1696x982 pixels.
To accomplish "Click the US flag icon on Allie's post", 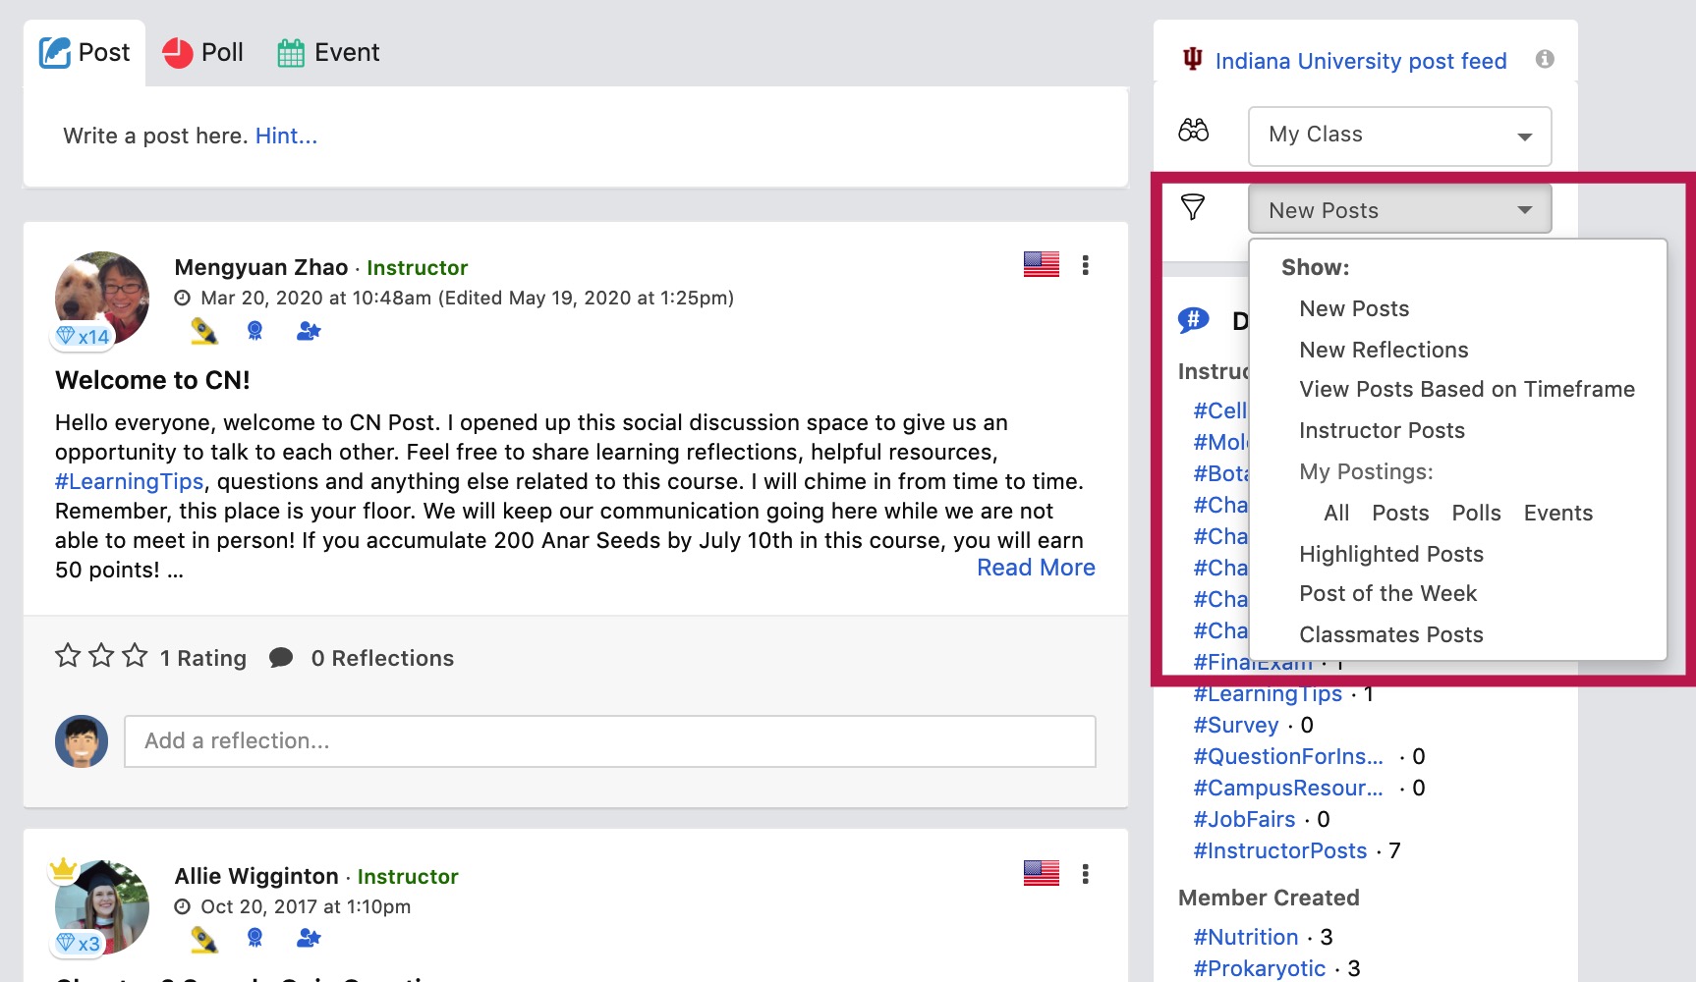I will [x=1042, y=874].
